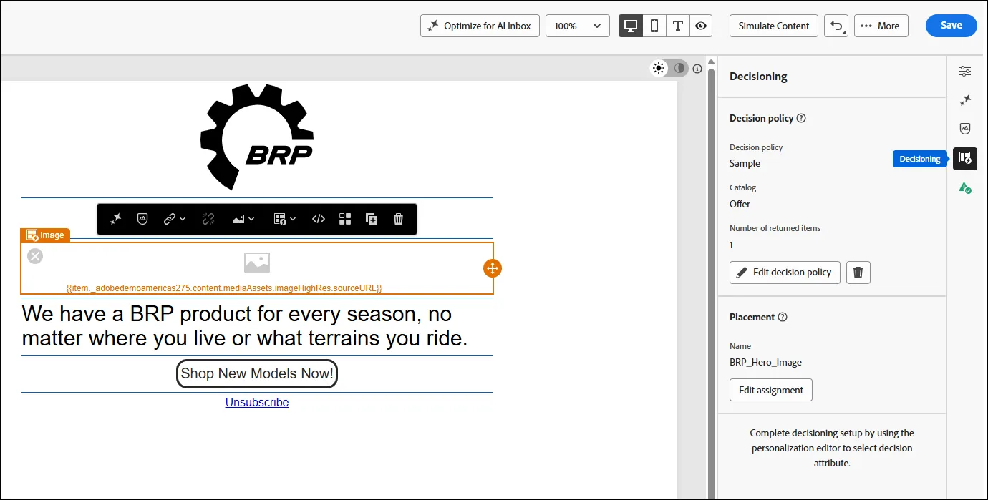The width and height of the screenshot is (988, 500).
Task: Toggle the light/dark mode switch above the canvas
Action: coord(669,69)
